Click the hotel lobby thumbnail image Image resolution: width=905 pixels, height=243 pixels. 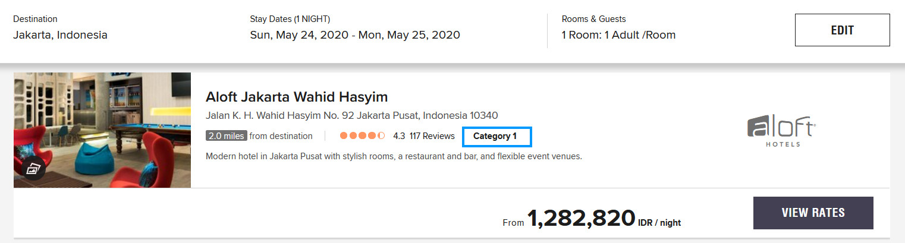pyautogui.click(x=102, y=130)
